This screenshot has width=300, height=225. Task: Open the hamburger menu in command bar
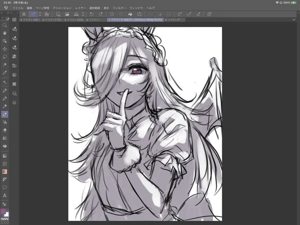click(x=24, y=14)
